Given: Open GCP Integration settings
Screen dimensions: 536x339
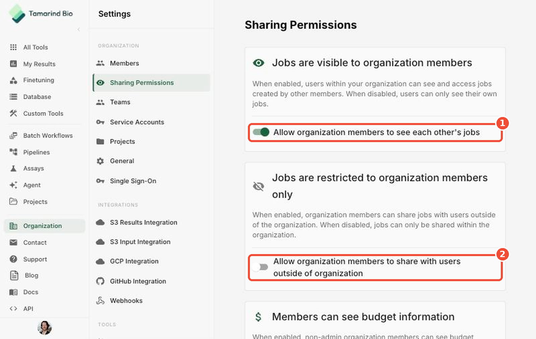Looking at the screenshot, I should coord(151,261).
